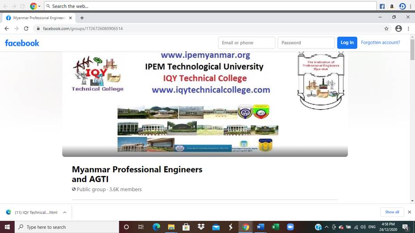
Task: Click the help question mark tray icon
Action: coord(318,227)
